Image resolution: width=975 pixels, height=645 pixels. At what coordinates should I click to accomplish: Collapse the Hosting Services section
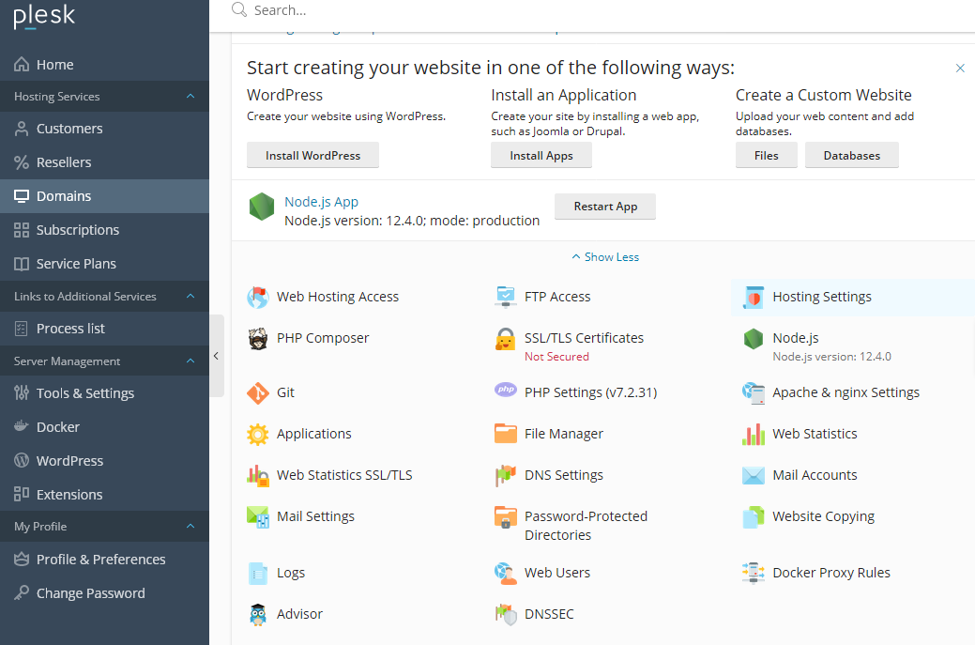(x=190, y=97)
